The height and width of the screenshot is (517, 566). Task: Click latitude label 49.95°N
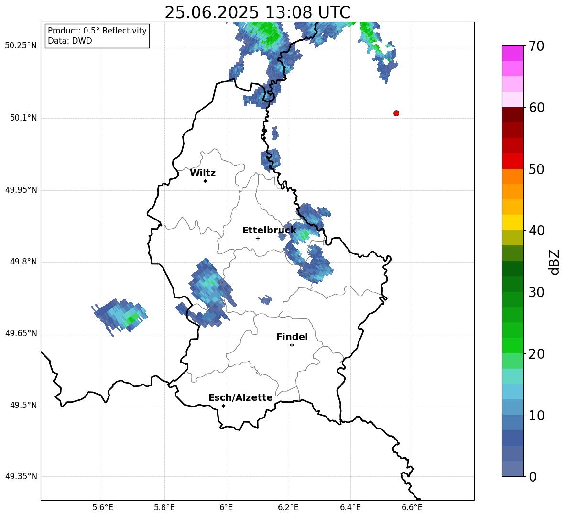(x=21, y=190)
